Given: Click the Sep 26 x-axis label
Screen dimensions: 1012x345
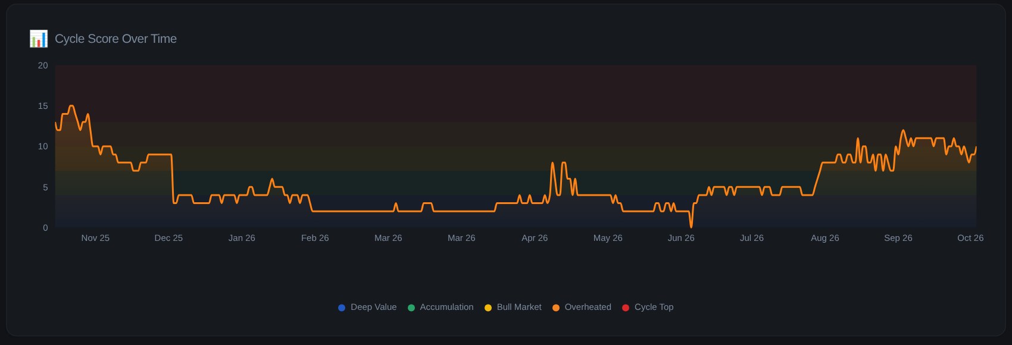Looking at the screenshot, I should click(x=898, y=238).
